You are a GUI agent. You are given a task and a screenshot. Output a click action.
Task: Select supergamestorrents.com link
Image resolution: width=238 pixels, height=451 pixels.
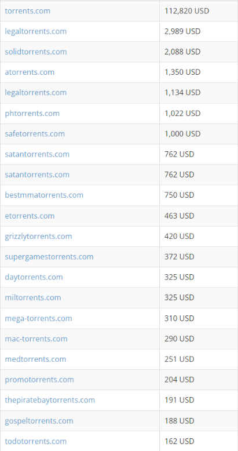pyautogui.click(x=49, y=257)
